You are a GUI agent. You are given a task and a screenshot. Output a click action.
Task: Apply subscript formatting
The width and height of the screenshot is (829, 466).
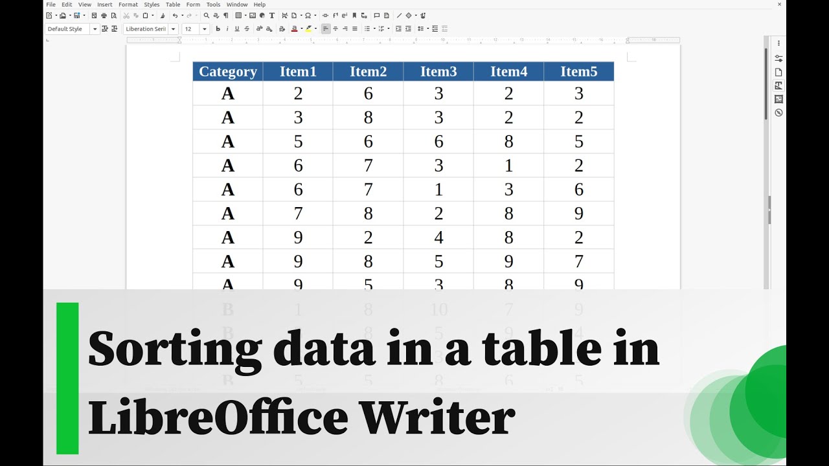coord(269,28)
